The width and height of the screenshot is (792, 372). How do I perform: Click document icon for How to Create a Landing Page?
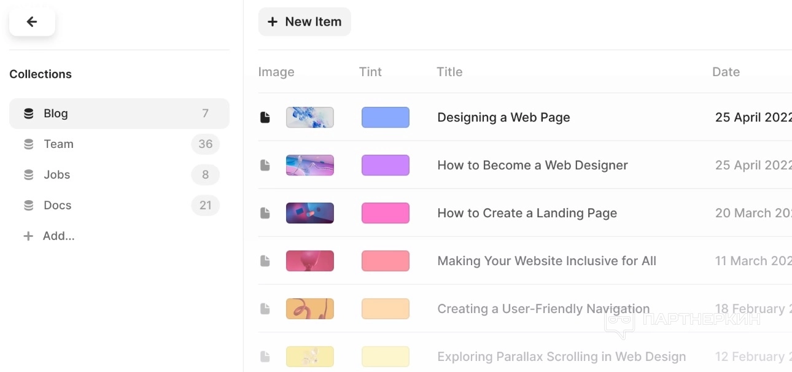tap(265, 213)
